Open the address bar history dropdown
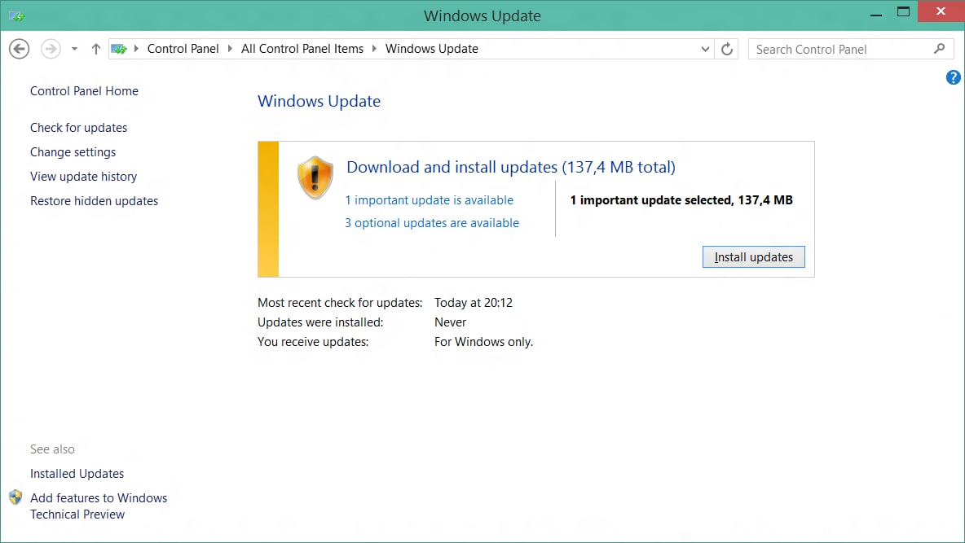Image resolution: width=965 pixels, height=543 pixels. click(x=705, y=49)
